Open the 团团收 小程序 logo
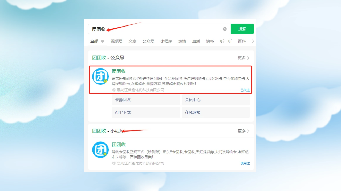The width and height of the screenshot is (341, 191). point(100,150)
